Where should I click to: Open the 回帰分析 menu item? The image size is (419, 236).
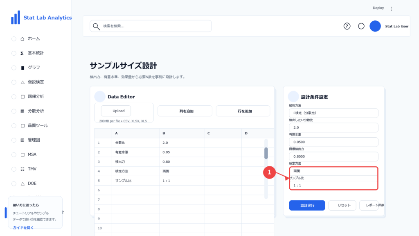[36, 97]
